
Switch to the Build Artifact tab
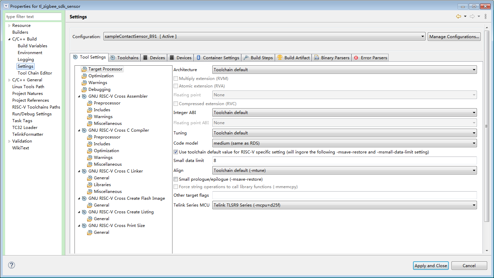point(294,58)
